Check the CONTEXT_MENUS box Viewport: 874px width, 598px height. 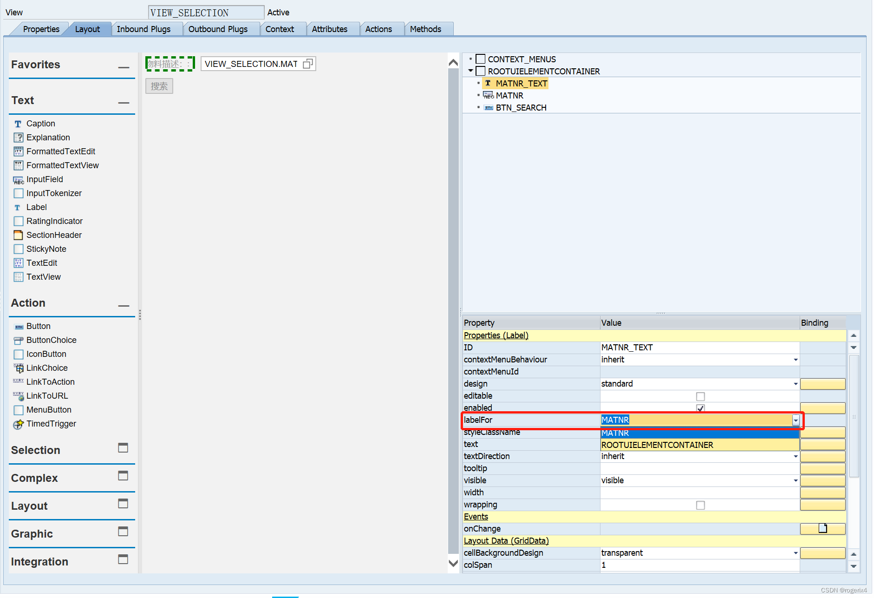coord(481,59)
